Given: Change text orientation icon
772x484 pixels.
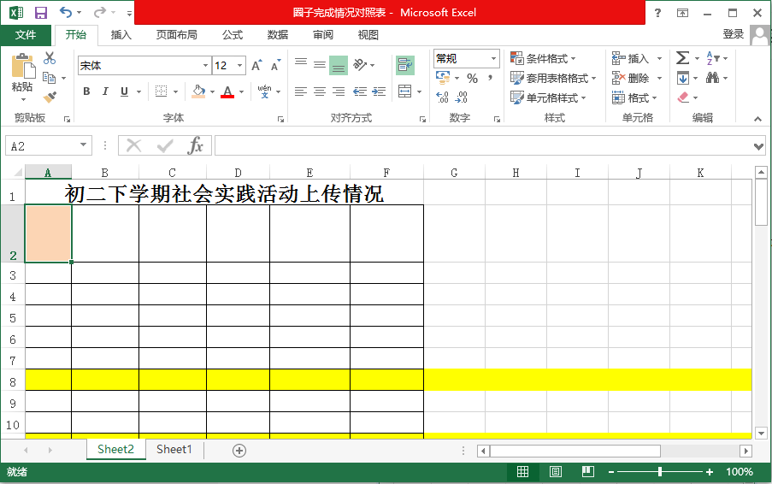Looking at the screenshot, I should tap(361, 64).
